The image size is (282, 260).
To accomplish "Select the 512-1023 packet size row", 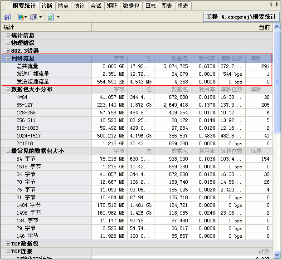I will pyautogui.click(x=136, y=128).
